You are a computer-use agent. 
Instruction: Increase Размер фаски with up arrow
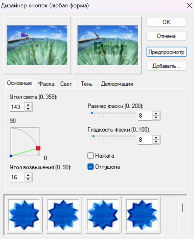pyautogui.click(x=156, y=114)
